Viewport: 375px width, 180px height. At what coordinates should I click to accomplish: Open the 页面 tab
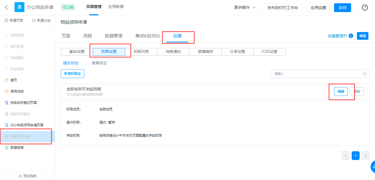point(66,36)
